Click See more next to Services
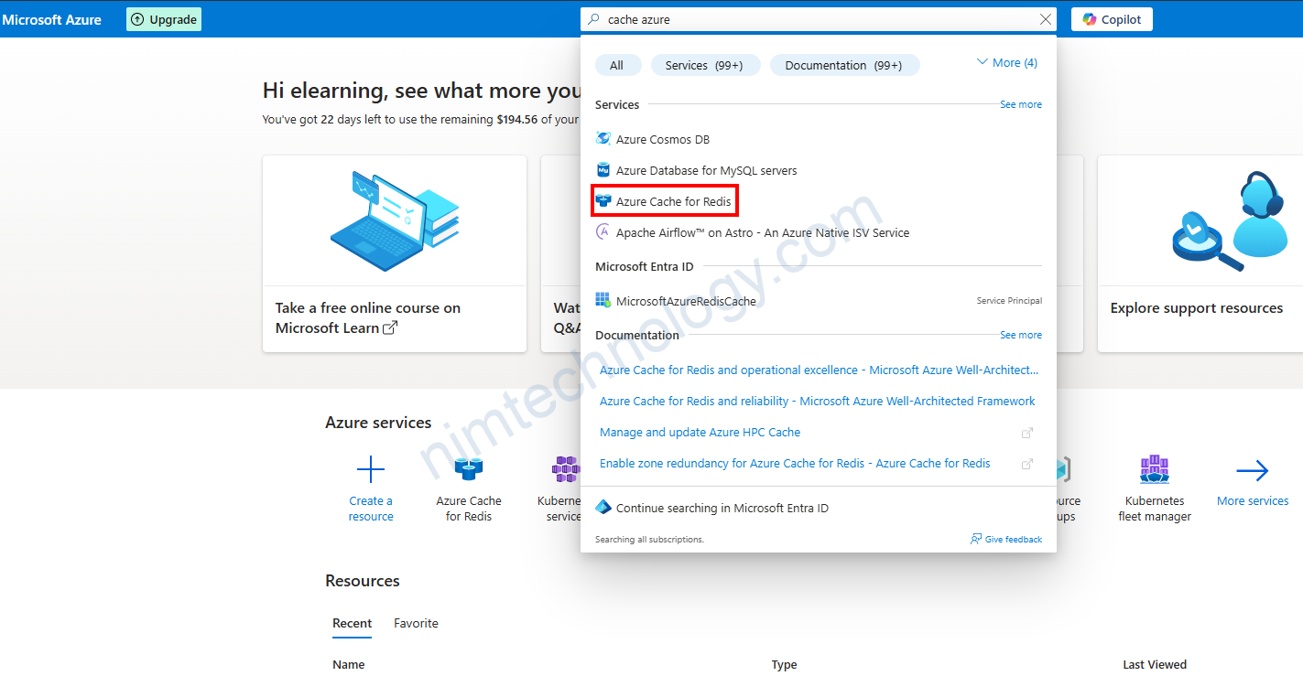 coord(1020,104)
